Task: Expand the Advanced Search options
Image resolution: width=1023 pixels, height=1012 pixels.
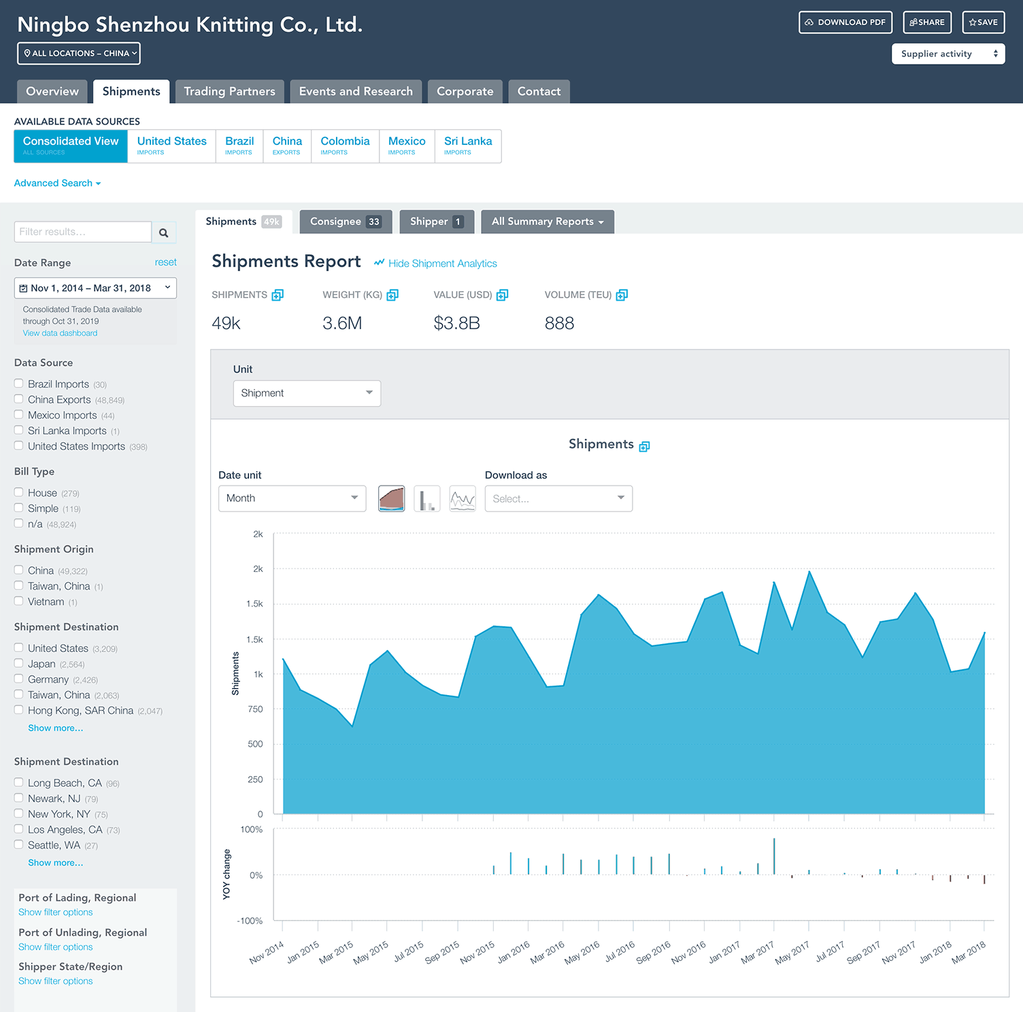Action: coord(57,183)
